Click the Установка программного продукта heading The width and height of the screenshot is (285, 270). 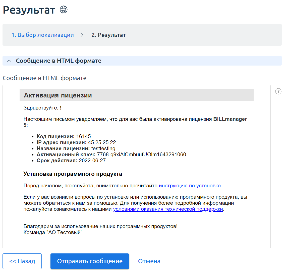[73, 174]
